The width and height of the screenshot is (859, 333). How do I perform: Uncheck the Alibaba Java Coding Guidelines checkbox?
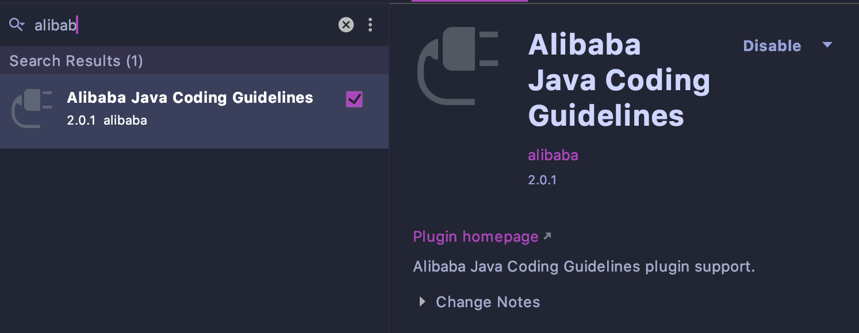[x=354, y=99]
